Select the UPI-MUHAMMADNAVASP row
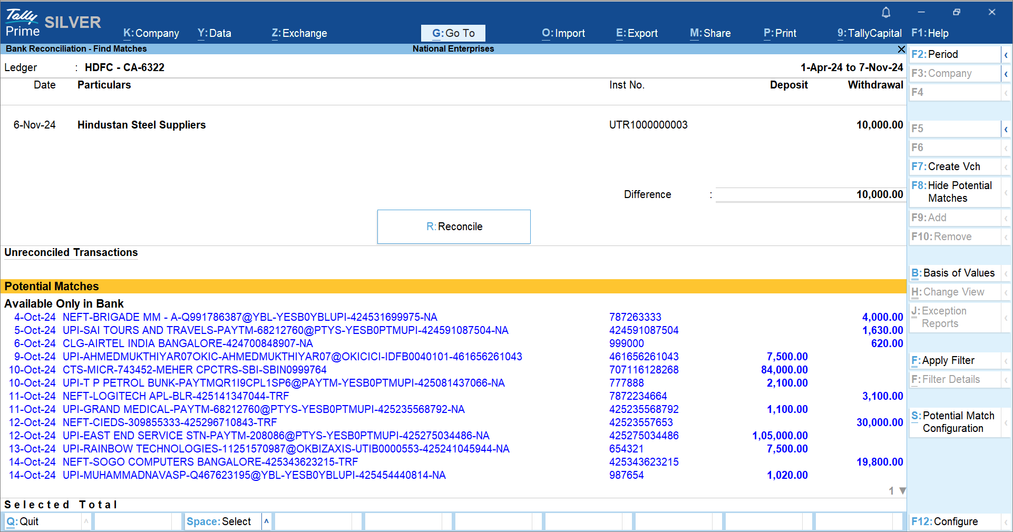The width and height of the screenshot is (1013, 532). (453, 475)
